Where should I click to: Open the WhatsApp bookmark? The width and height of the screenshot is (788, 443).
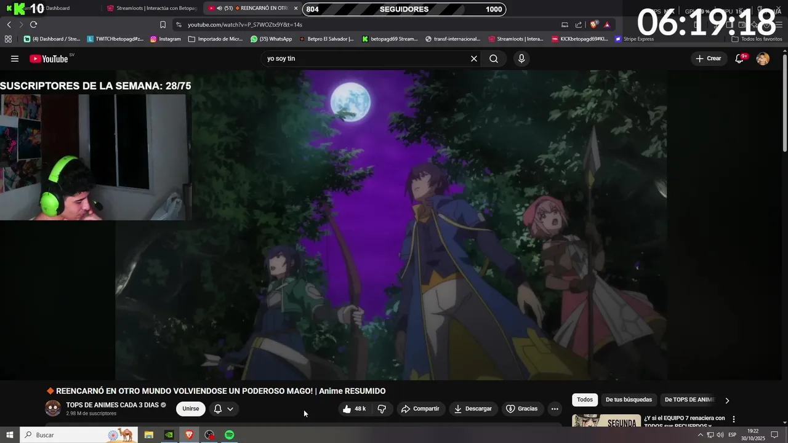[271, 39]
